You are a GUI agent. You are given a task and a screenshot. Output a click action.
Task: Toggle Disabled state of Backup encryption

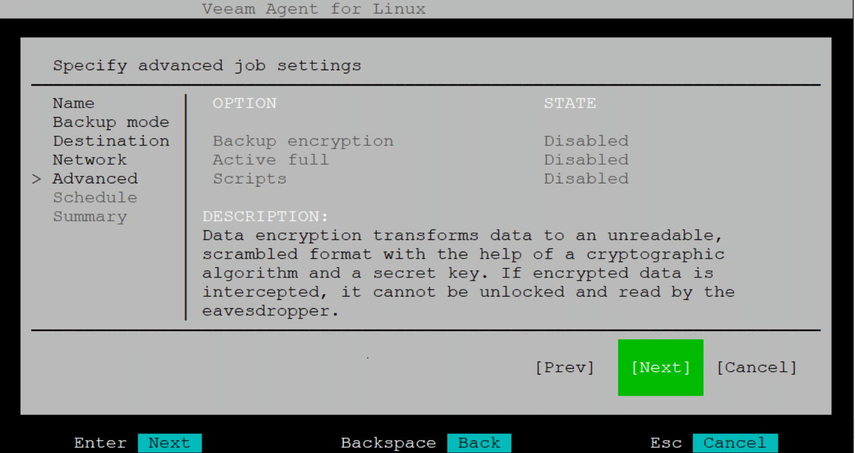pos(586,141)
